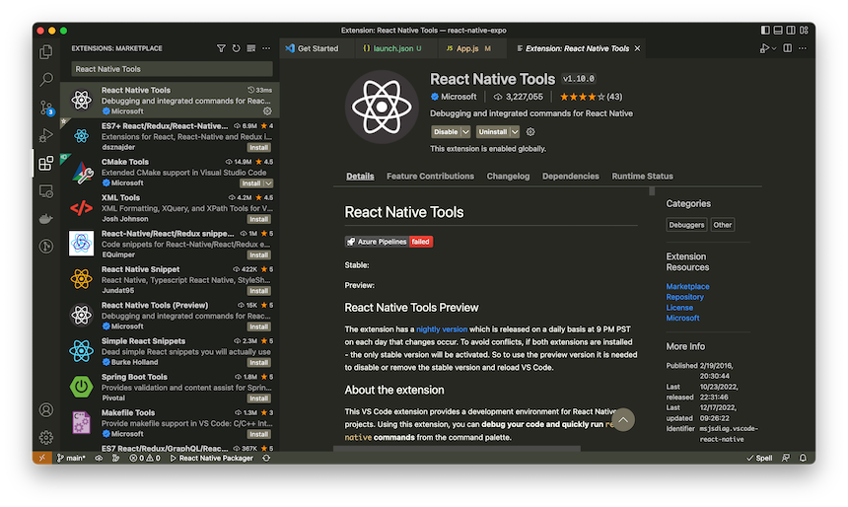
Task: Click the Azure Pipelines failed badge
Action: coord(389,242)
